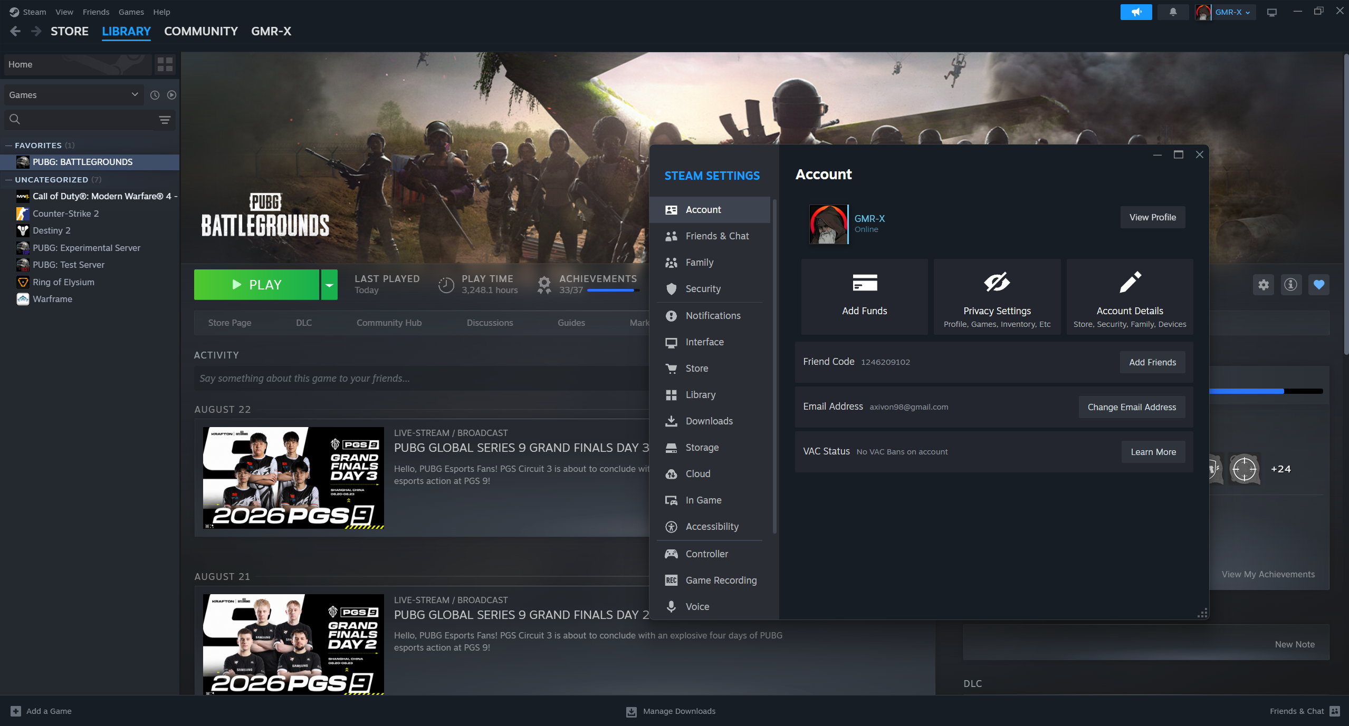Open Privacy Settings card
This screenshot has height=726, width=1349.
[x=997, y=296]
